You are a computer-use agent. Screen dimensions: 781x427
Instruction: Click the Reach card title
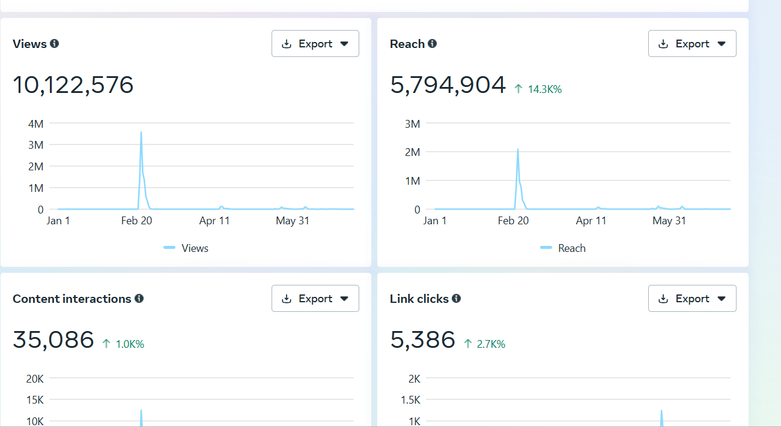tap(407, 44)
